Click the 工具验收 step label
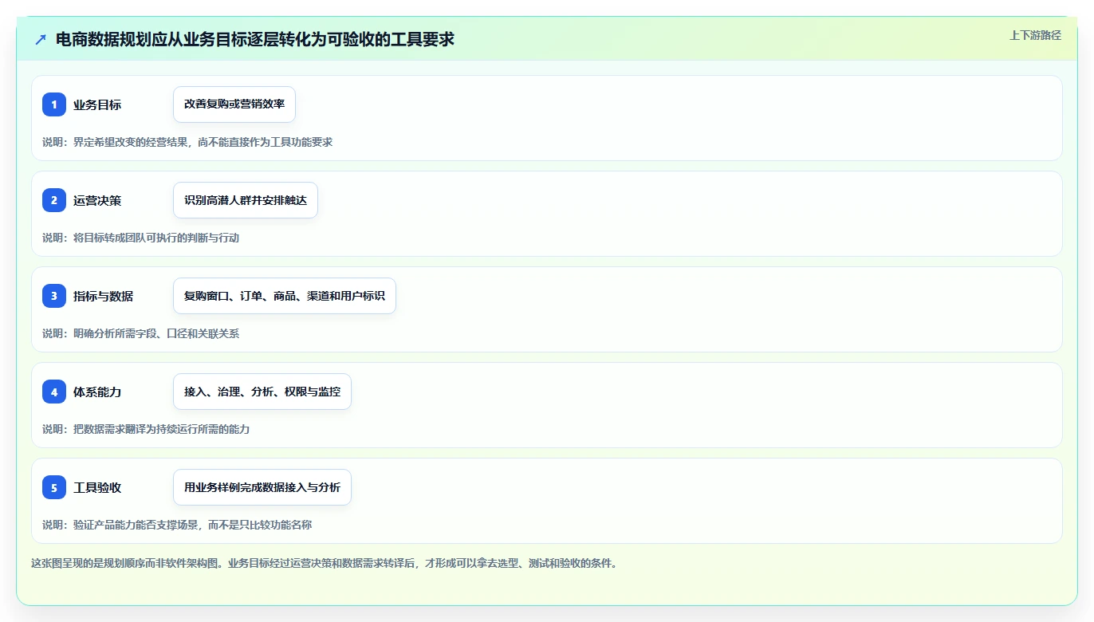 97,487
